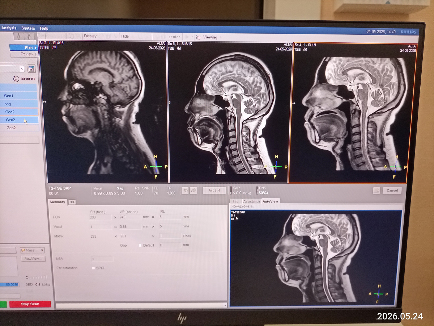Open the System menu
This screenshot has width=434, height=326.
28,28
